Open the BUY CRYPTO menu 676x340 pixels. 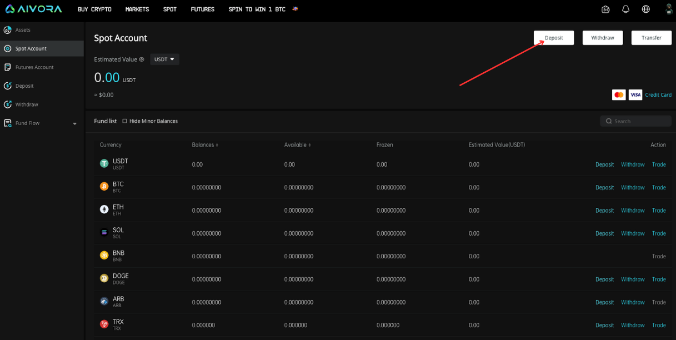coord(94,9)
